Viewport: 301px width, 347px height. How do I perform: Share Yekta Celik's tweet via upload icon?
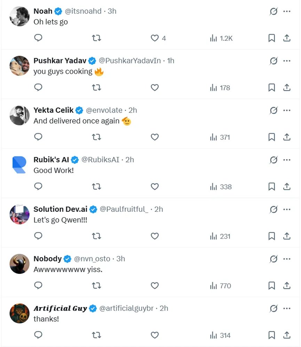point(287,137)
